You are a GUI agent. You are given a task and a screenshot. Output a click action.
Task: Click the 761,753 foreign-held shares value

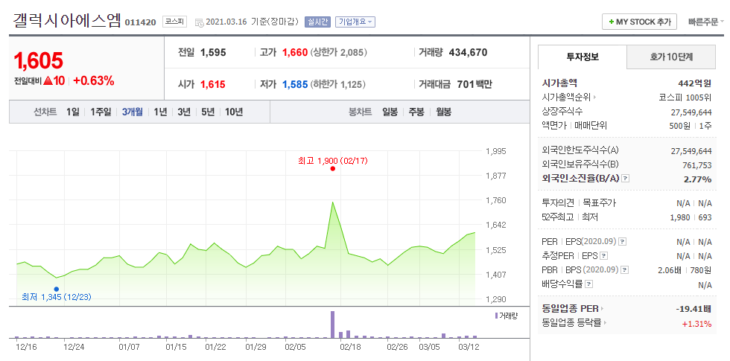(x=698, y=164)
